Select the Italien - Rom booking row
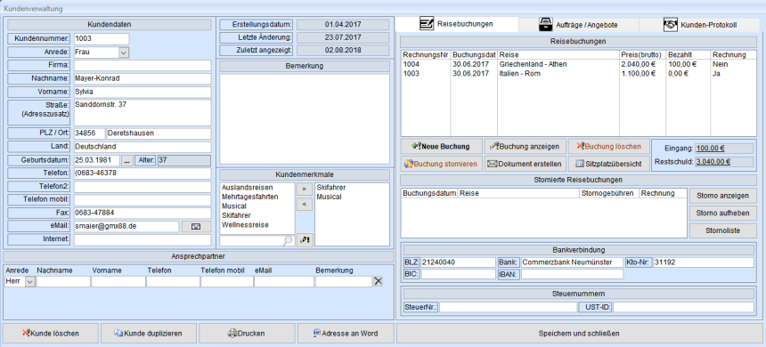 click(578, 74)
